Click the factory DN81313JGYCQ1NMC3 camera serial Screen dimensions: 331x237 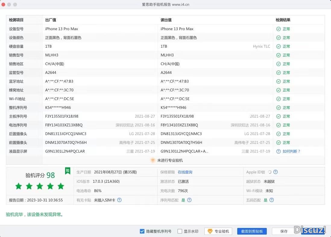[66, 134]
